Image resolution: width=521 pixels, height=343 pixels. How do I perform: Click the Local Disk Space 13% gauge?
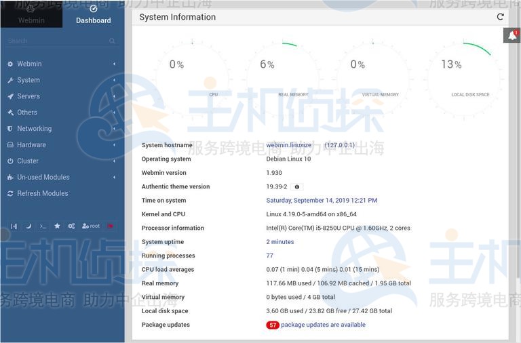click(464, 79)
